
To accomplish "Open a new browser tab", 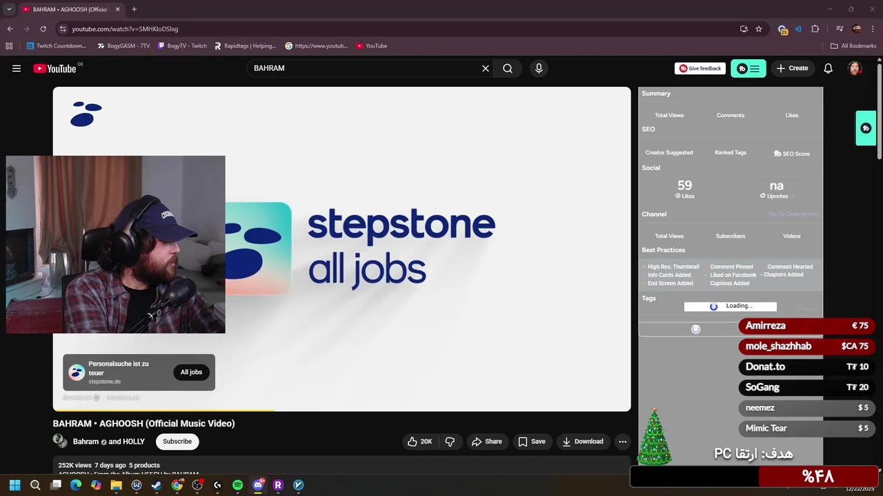I will point(134,9).
